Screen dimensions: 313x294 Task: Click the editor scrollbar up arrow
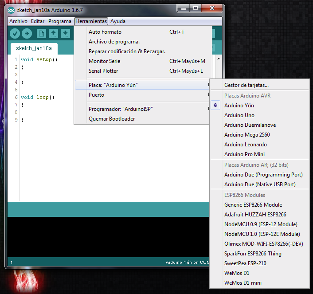(219, 59)
